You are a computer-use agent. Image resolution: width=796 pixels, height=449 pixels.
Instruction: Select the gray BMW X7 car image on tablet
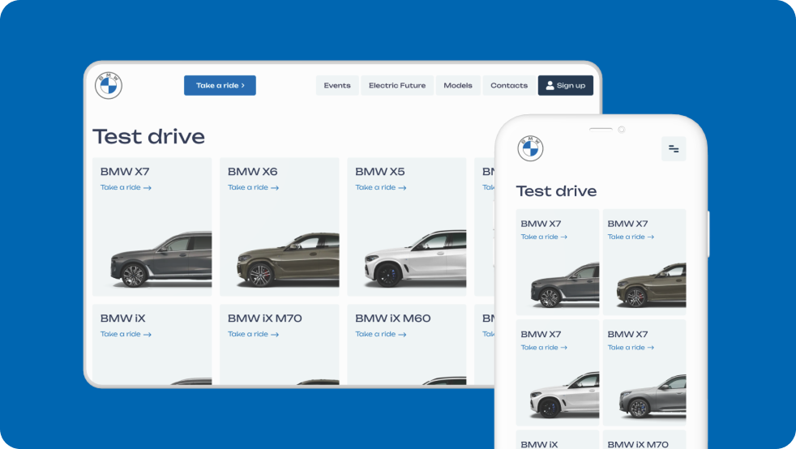pyautogui.click(x=160, y=261)
